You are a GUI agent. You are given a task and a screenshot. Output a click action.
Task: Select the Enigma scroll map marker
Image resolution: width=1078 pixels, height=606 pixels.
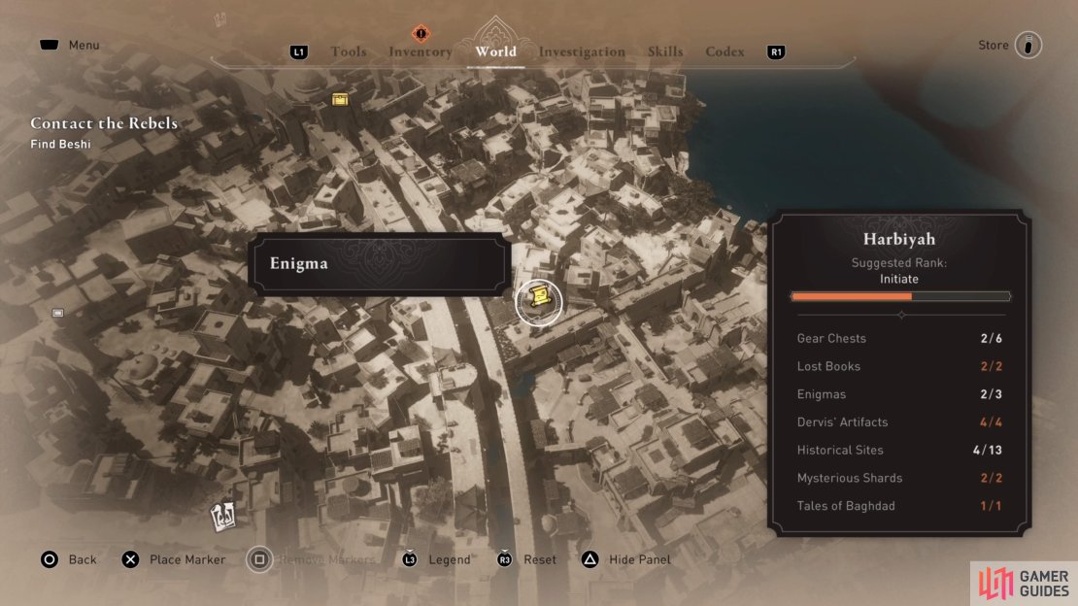point(540,302)
